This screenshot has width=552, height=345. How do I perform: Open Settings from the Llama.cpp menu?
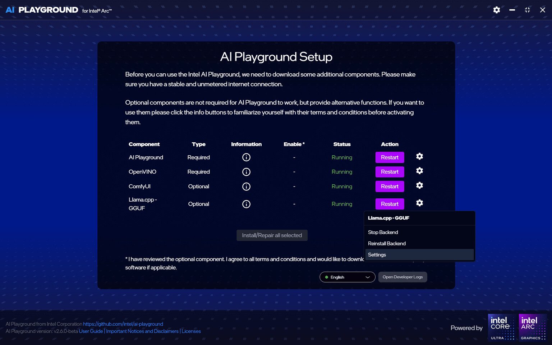(x=377, y=254)
